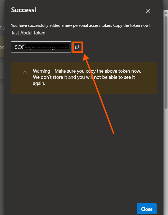168x215 pixels.
Task: Click the scrollbar track below the thumb
Action: (x=166, y=158)
